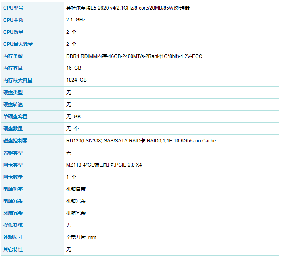Click the 内存类型 label
The image size is (282, 260).
click(13, 56)
